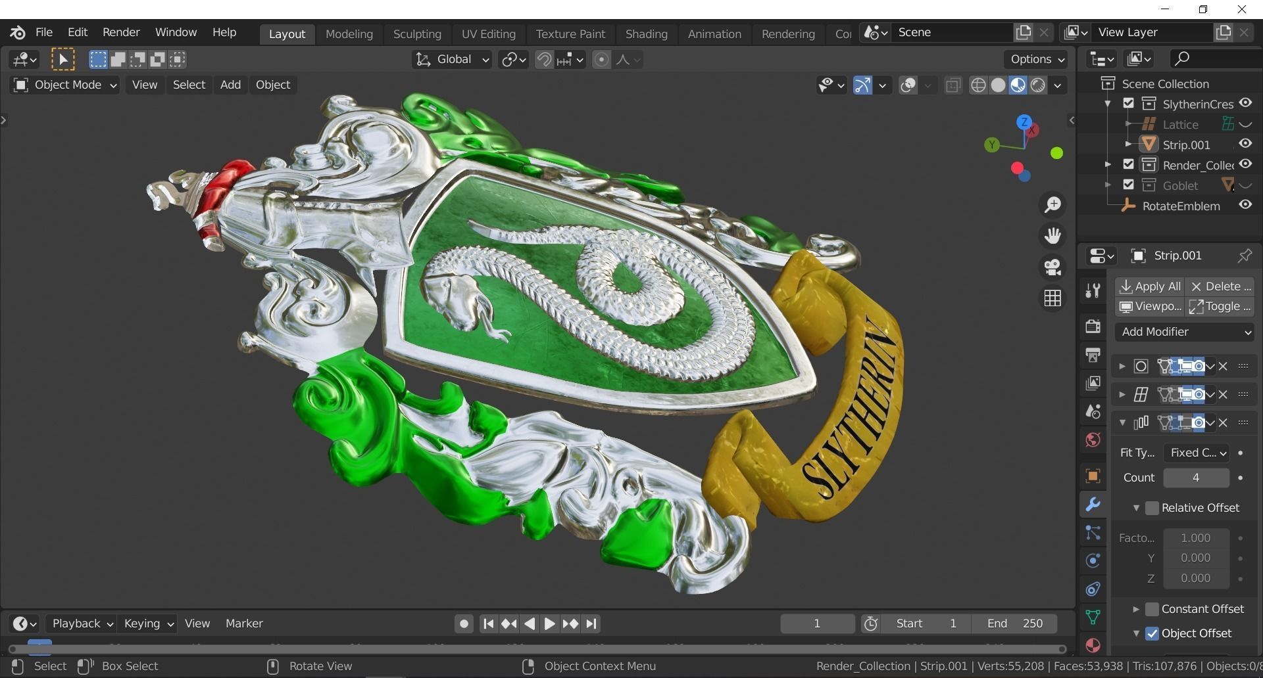Switch to solid shading

pos(998,85)
